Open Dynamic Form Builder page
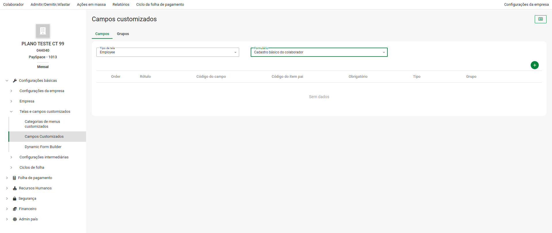Viewport: 552px width, 233px height. [x=43, y=147]
